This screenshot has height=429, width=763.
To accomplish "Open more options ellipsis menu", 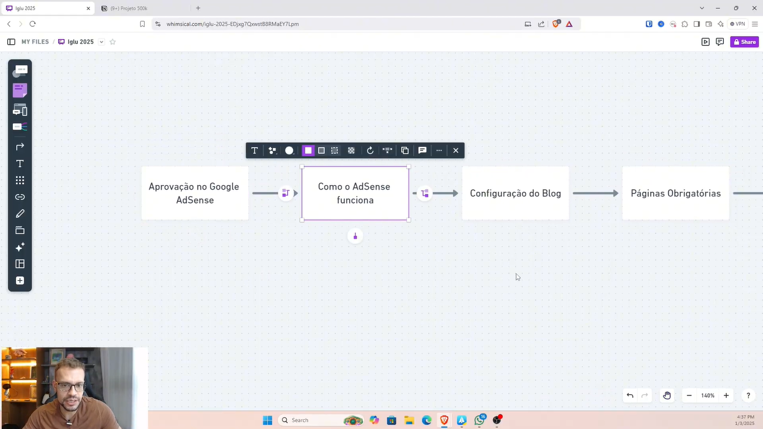I will tap(439, 150).
